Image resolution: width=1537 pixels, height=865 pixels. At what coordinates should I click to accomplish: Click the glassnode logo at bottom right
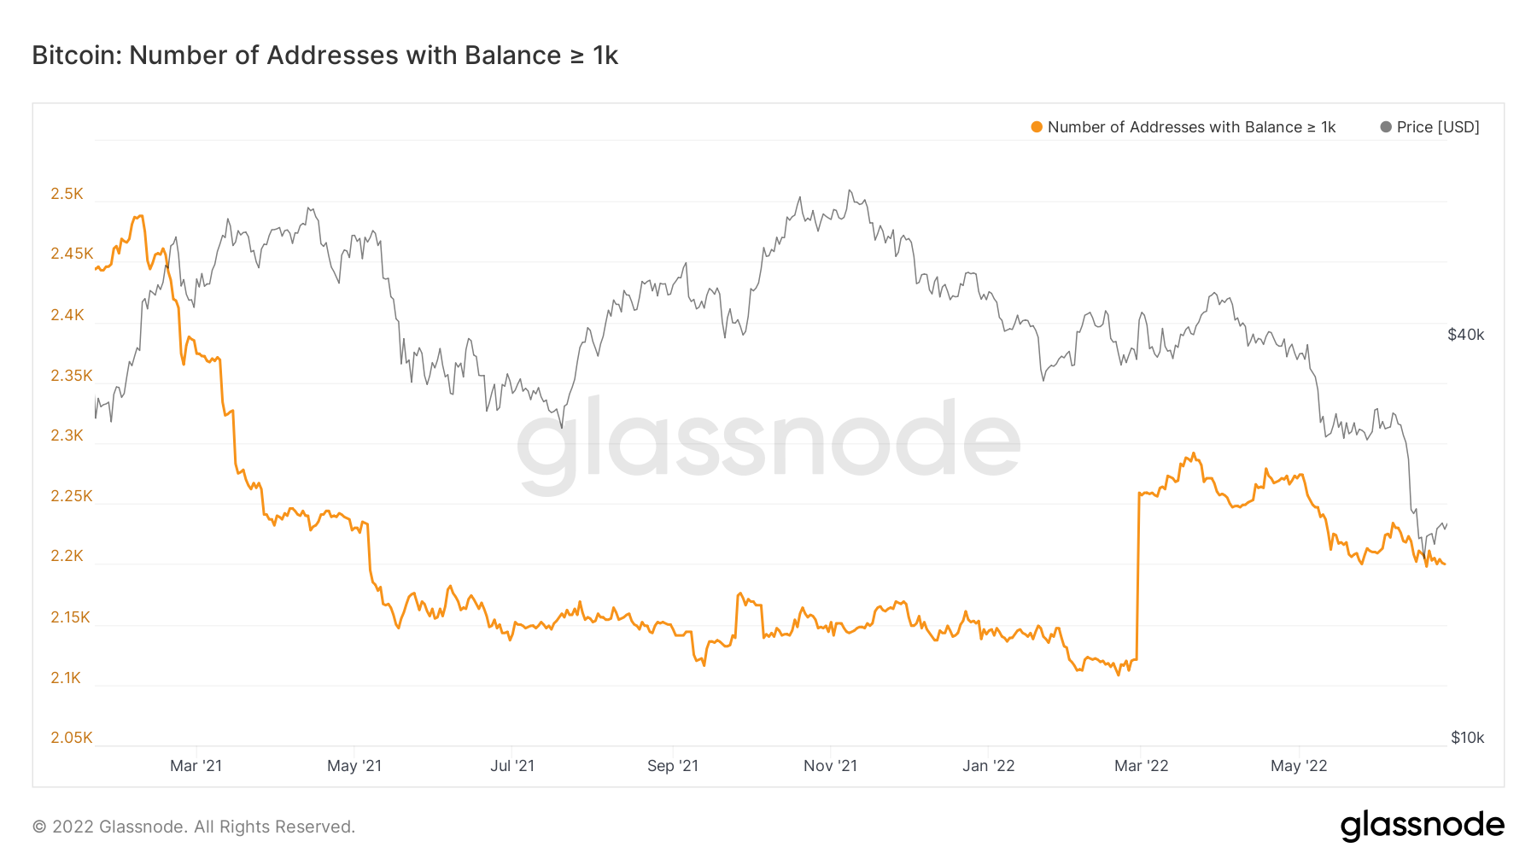(1422, 826)
